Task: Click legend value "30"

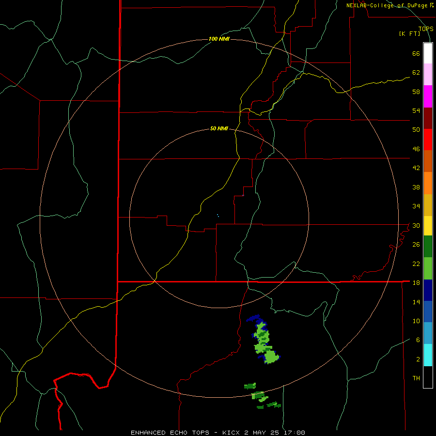Action: pyautogui.click(x=416, y=225)
